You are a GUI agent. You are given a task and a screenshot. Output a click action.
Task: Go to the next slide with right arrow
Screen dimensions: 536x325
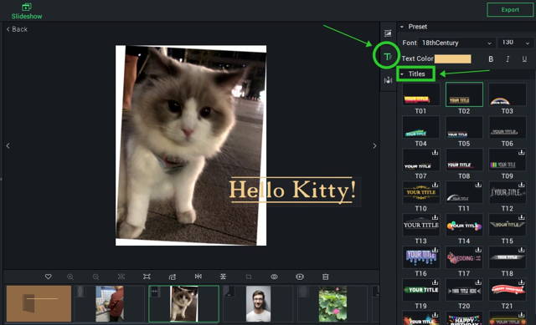[x=374, y=145]
